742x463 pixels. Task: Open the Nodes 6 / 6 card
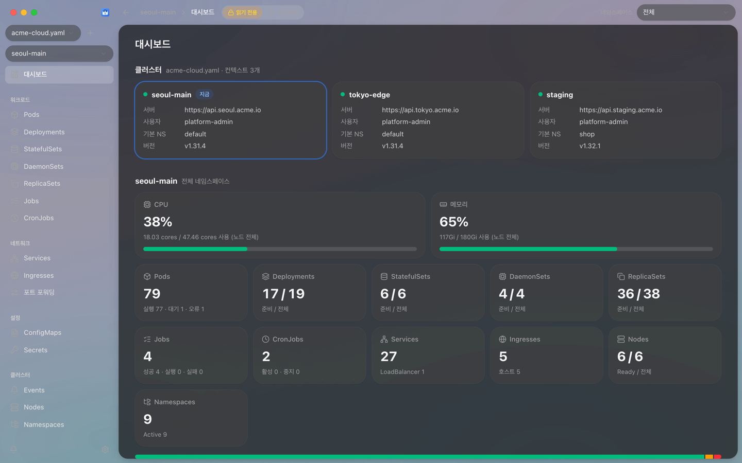point(665,355)
